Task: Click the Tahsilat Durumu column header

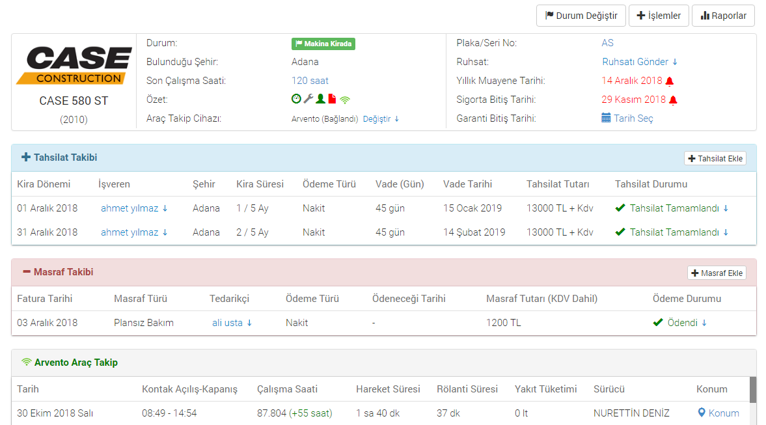Action: (x=651, y=184)
